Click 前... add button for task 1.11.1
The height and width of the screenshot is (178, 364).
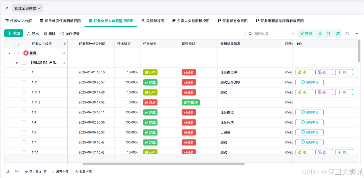point(344,92)
